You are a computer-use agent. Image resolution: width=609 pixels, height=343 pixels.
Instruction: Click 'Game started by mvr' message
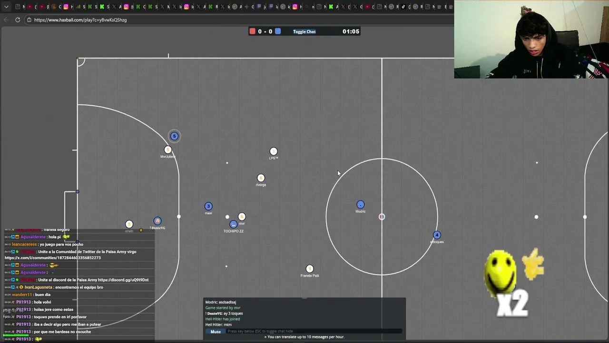(x=223, y=308)
